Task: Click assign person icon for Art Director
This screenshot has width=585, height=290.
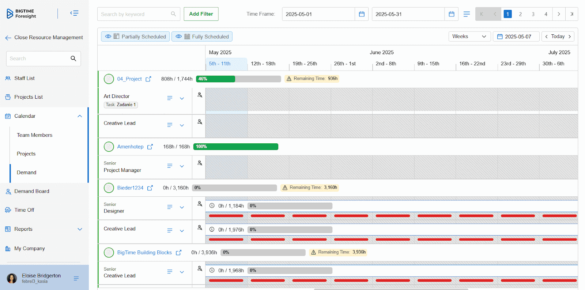Action: click(x=200, y=95)
